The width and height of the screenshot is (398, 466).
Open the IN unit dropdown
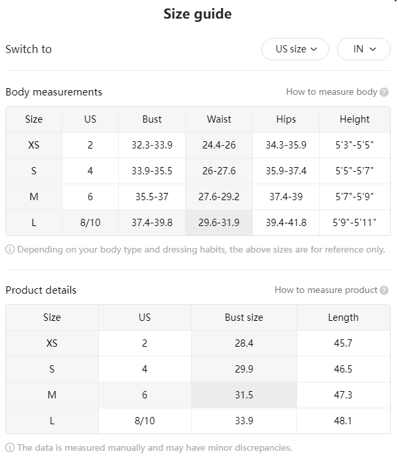click(x=364, y=49)
